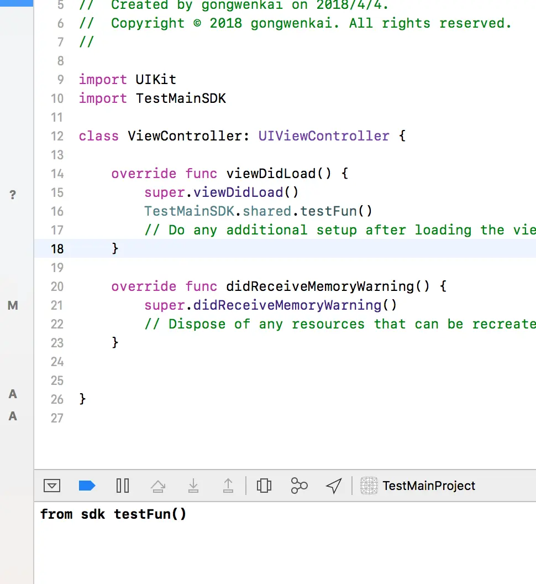This screenshot has width=536, height=584.
Task: Click the 'Created by gongwenkai' comment line
Action: (x=234, y=5)
